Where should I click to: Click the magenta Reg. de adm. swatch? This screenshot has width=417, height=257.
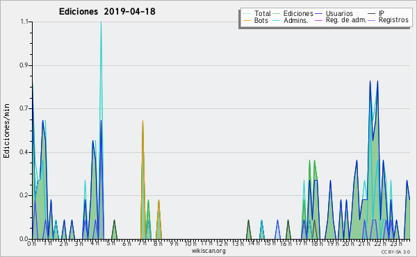[x=318, y=20]
